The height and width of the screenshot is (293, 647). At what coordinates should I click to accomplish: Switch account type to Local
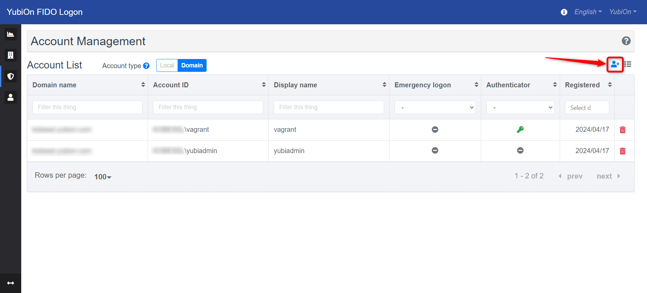pyautogui.click(x=167, y=65)
